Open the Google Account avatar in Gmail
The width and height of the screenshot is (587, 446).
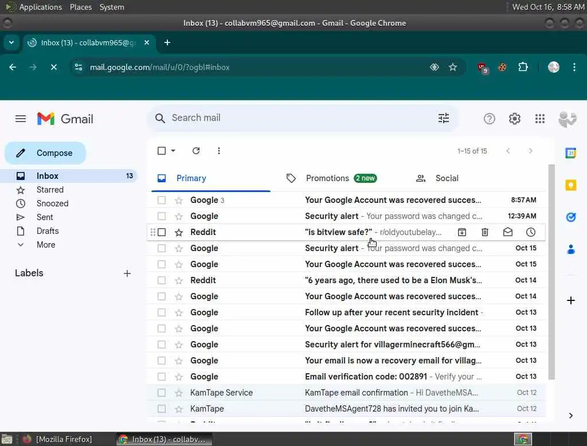click(x=567, y=119)
